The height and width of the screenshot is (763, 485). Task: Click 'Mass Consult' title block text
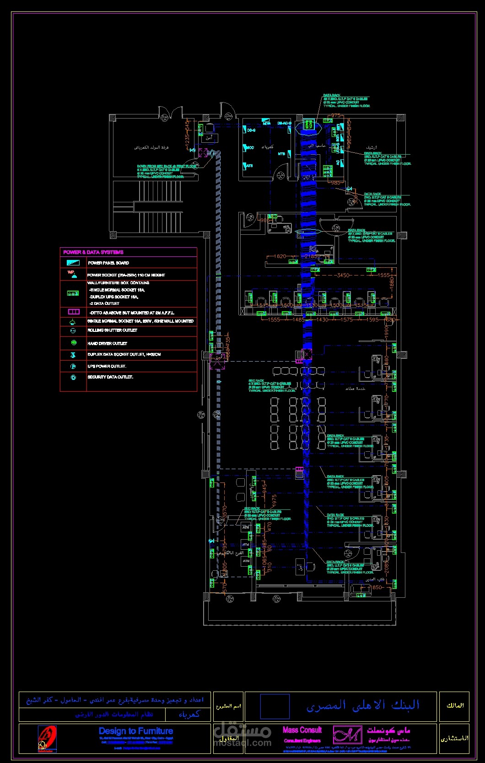[x=302, y=730]
